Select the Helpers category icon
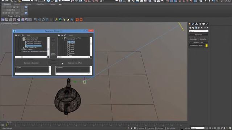 (202, 27)
